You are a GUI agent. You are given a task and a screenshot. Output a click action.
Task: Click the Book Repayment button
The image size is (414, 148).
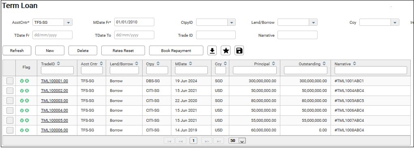(176, 50)
